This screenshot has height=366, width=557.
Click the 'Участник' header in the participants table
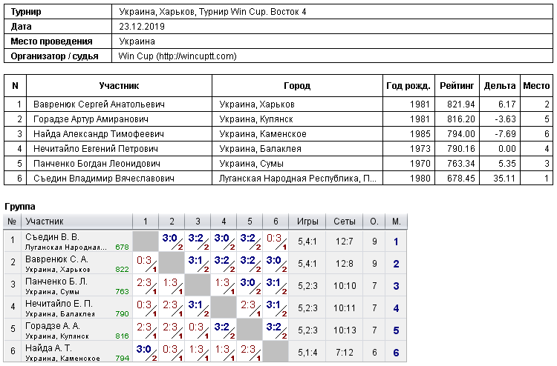[x=119, y=86]
